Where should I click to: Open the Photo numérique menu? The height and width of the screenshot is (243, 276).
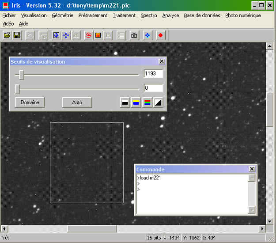(x=243, y=15)
